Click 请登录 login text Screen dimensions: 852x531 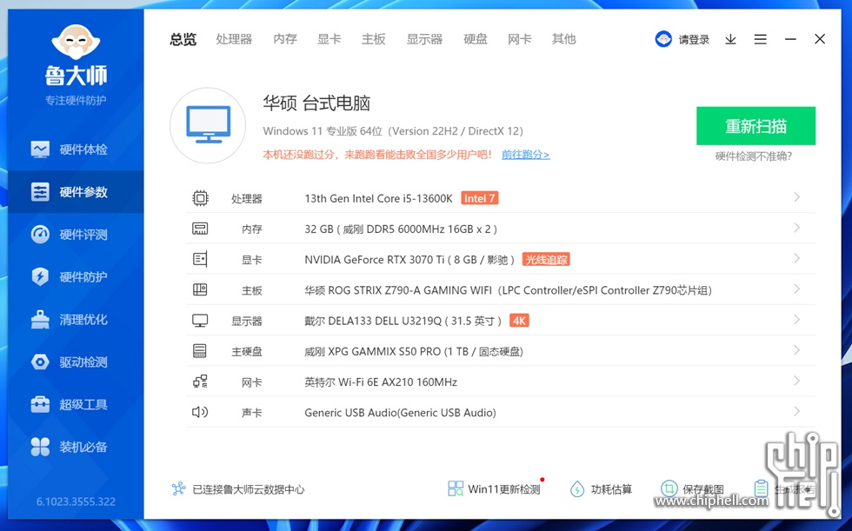tap(694, 39)
